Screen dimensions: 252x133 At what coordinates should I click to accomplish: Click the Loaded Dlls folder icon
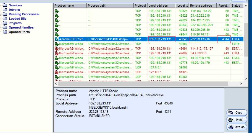(x=5, y=19)
